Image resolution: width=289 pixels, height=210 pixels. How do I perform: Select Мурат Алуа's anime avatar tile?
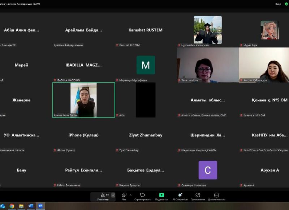[269, 30]
